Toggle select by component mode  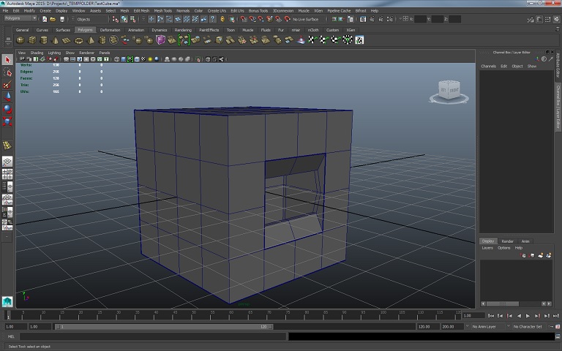click(133, 19)
